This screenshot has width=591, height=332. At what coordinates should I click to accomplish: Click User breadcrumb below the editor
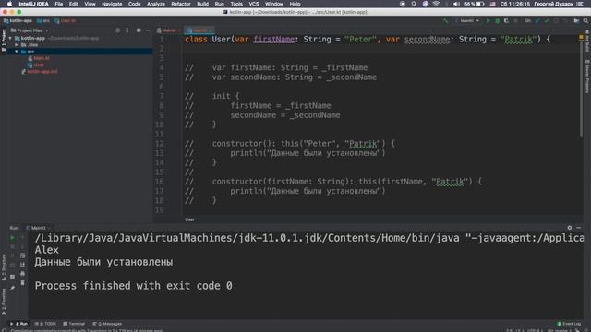tap(189, 219)
